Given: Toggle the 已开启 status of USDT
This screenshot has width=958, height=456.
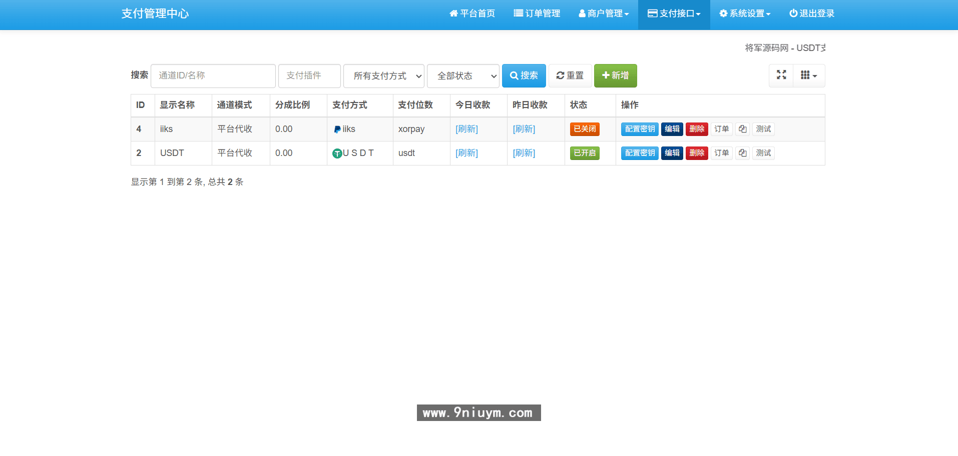Looking at the screenshot, I should click(585, 153).
